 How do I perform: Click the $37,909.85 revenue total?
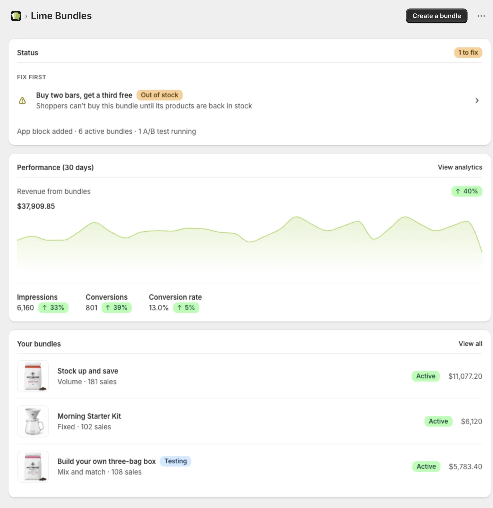[x=36, y=206]
